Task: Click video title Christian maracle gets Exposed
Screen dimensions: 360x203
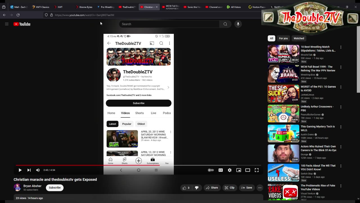Action: [55, 179]
